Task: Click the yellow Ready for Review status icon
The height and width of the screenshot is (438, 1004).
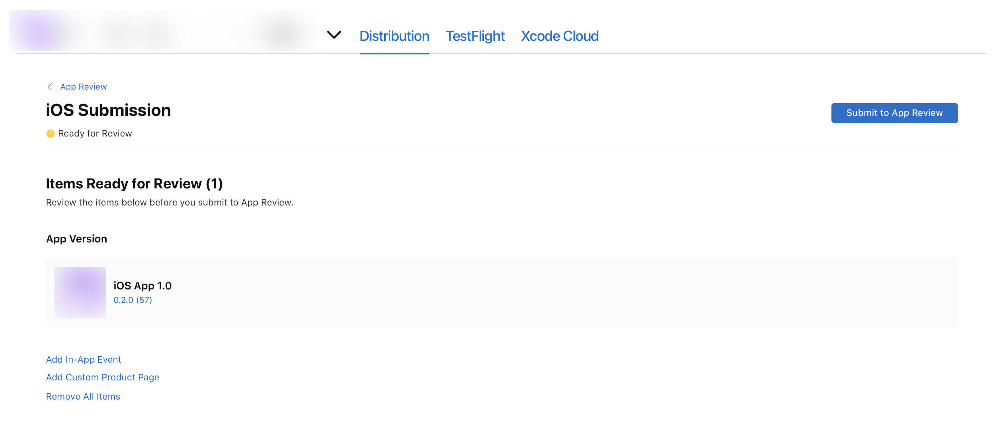Action: pos(50,134)
